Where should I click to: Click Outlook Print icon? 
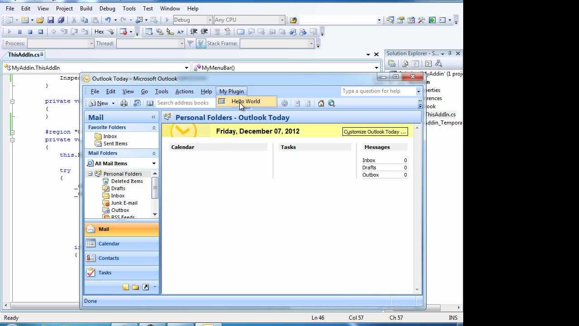(x=124, y=103)
